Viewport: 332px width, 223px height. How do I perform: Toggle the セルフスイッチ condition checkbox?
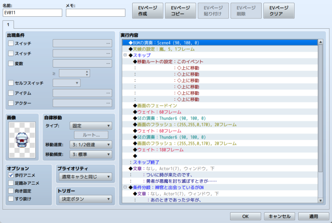pos(11,83)
